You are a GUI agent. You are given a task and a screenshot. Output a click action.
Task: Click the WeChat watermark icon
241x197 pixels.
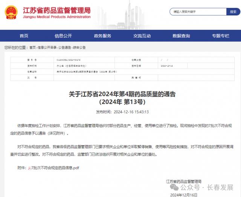174,187
